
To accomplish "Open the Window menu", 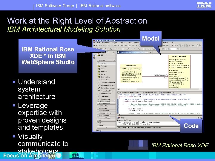I will (x=165, y=43).
